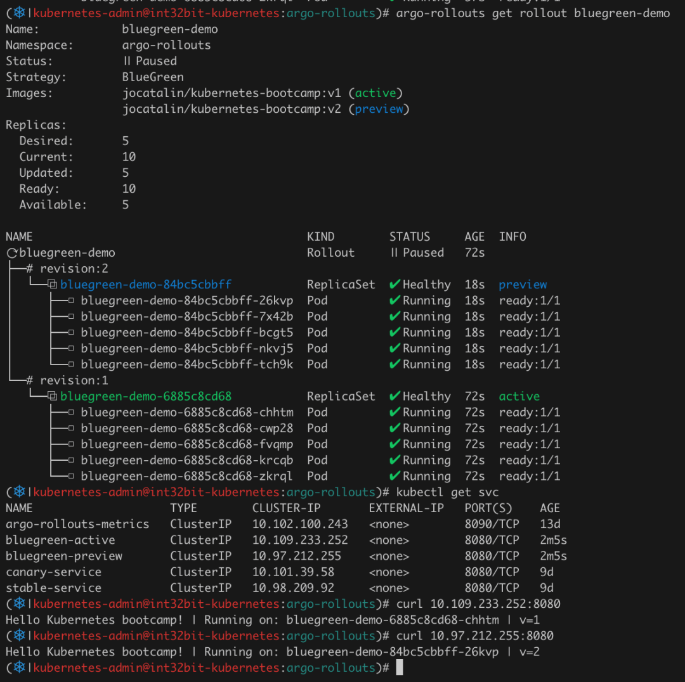Click the 10.97.212.255 cluster IP in the service table
The width and height of the screenshot is (685, 682).
tap(296, 556)
